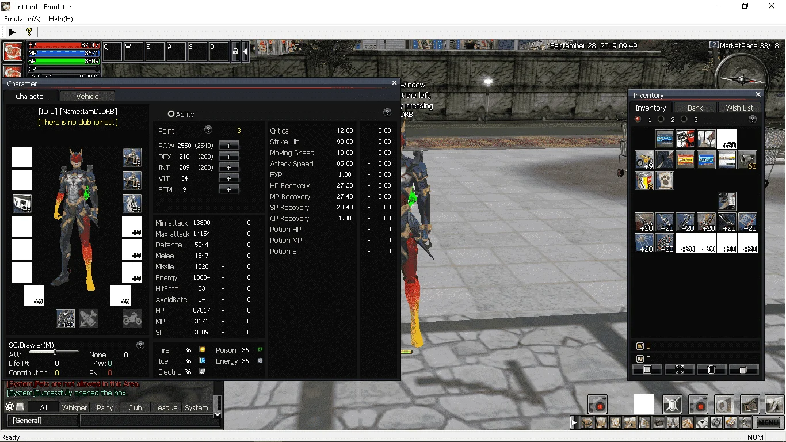The width and height of the screenshot is (786, 442).
Task: Toggle the quick slot lock icon
Action: [235, 52]
